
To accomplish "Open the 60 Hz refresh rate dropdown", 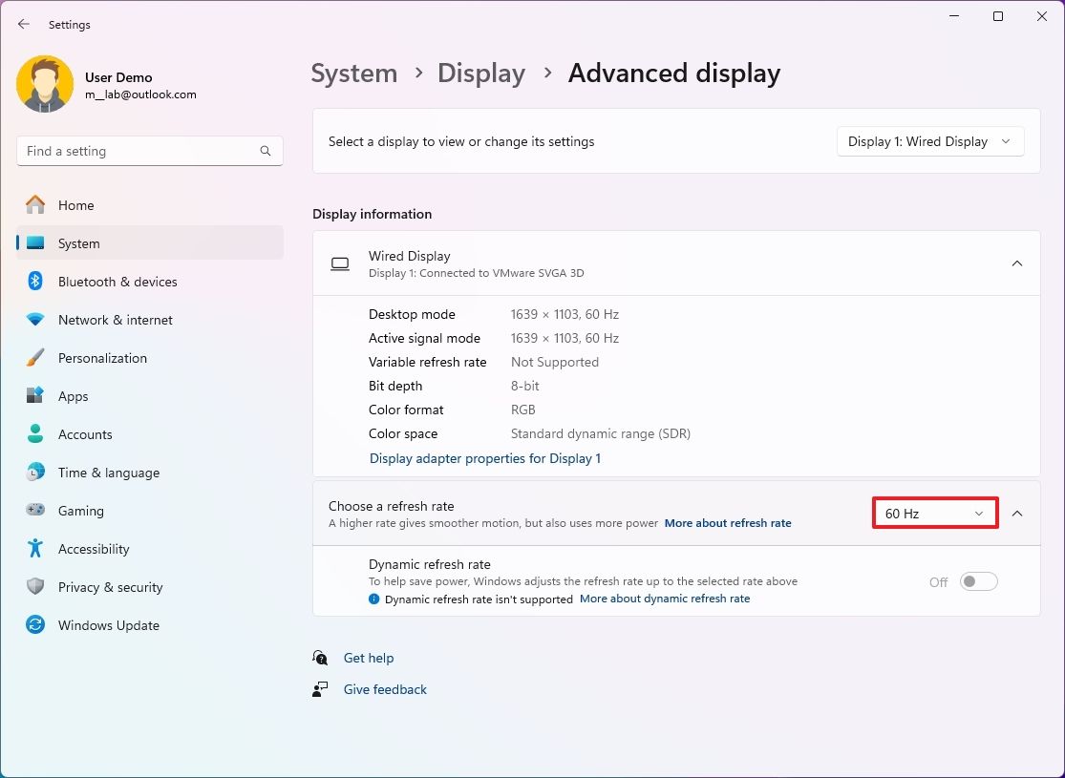I will (x=933, y=513).
